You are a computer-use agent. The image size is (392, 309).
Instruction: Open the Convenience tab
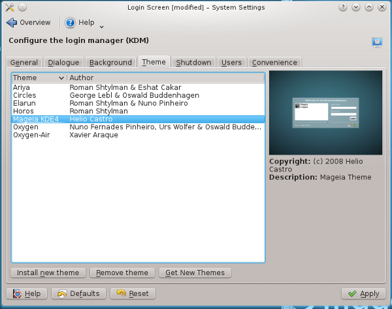click(x=274, y=63)
